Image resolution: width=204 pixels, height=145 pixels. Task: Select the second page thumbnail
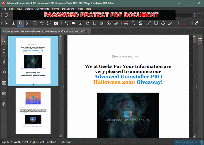(x=33, y=111)
